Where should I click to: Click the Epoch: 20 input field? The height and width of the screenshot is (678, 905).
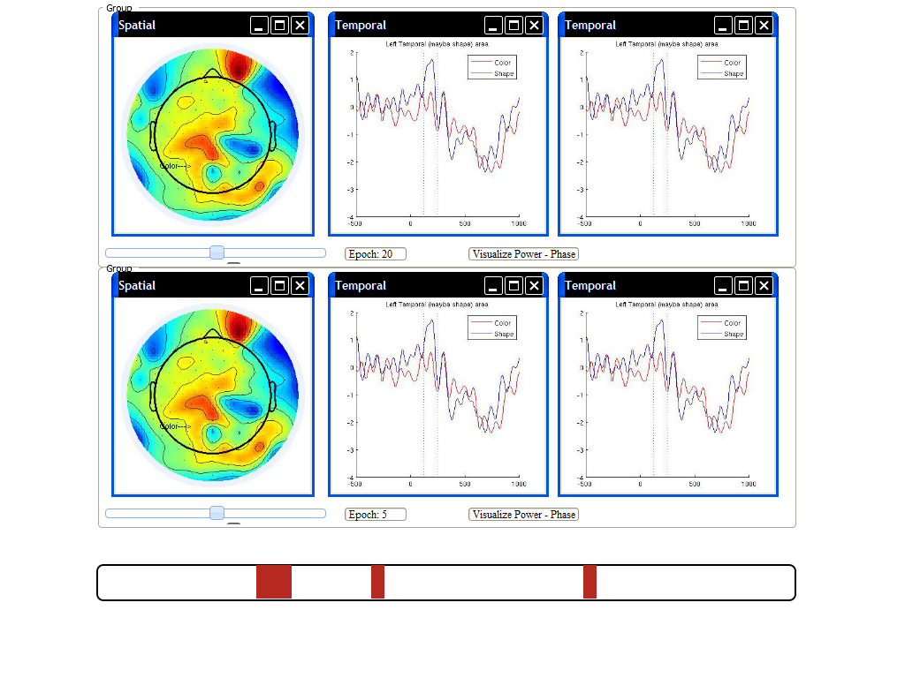tap(376, 254)
